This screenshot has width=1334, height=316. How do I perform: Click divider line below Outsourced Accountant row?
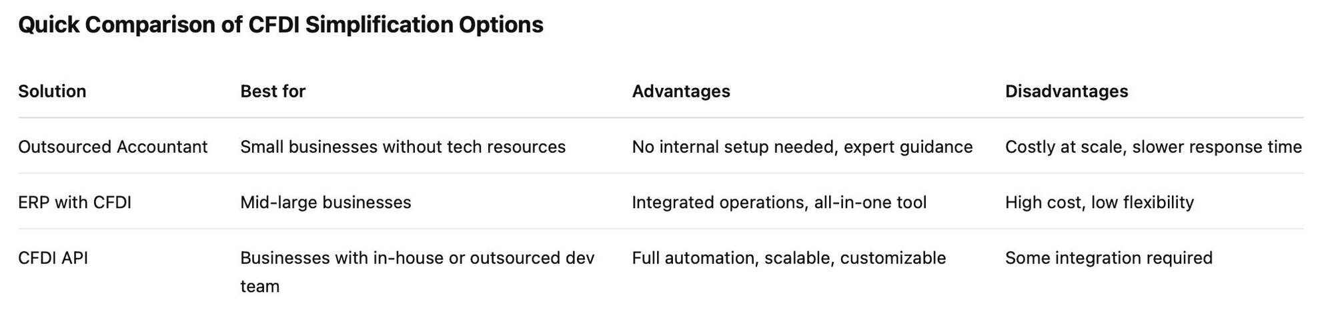coord(660,173)
